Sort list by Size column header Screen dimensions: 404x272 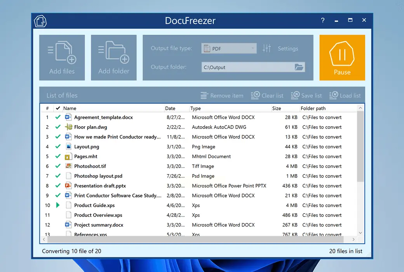(x=277, y=108)
